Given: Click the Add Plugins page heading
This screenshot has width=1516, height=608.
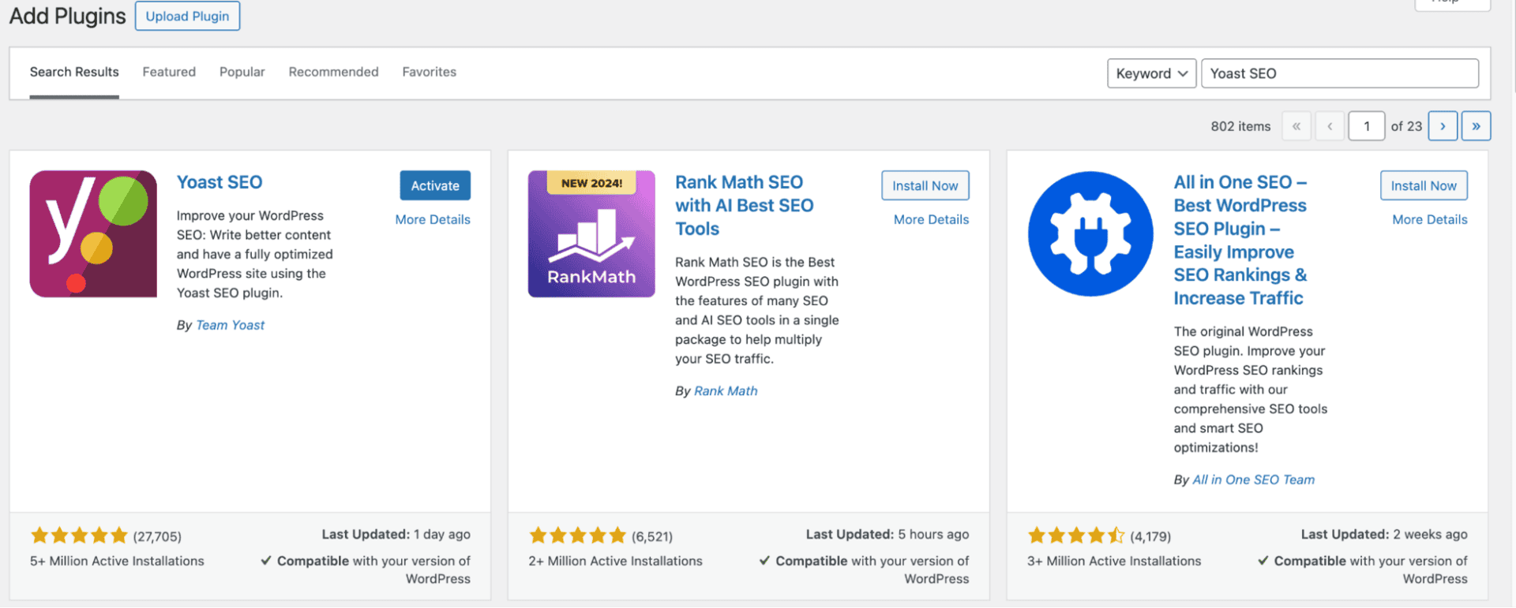Looking at the screenshot, I should point(68,16).
